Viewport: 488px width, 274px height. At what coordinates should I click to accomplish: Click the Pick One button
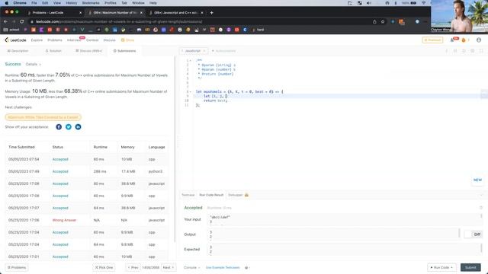click(104, 267)
